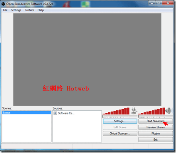Open the Help menu

[x=41, y=10]
